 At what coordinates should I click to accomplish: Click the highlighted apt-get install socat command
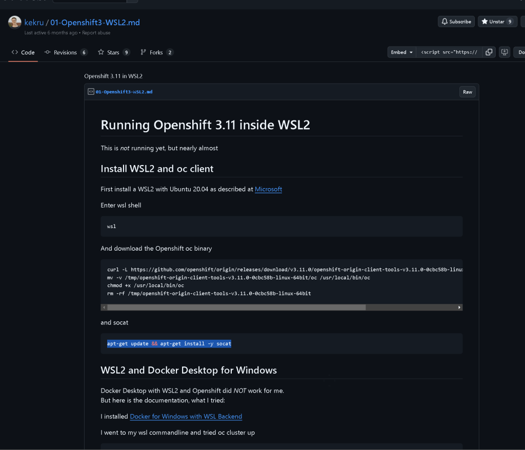tap(169, 344)
